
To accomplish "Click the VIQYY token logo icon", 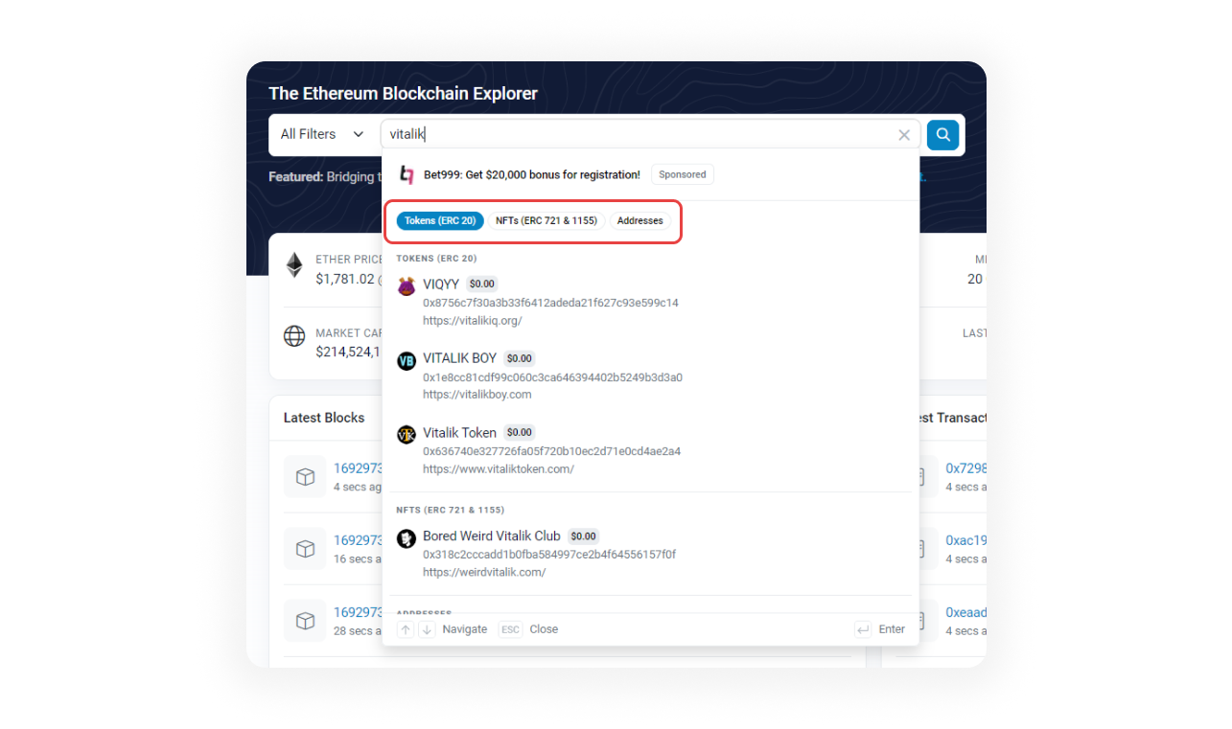I will pyautogui.click(x=407, y=285).
